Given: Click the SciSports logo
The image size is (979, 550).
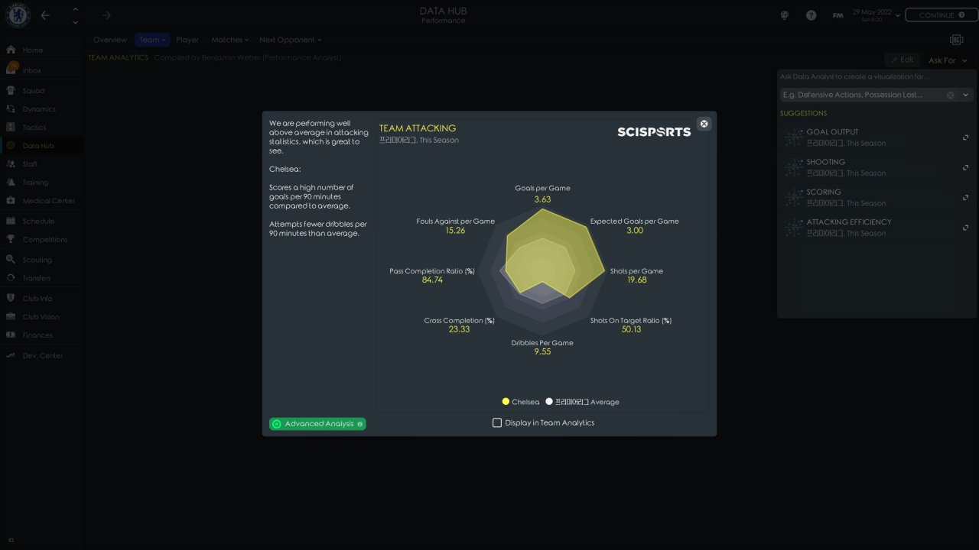Looking at the screenshot, I should click(x=654, y=131).
